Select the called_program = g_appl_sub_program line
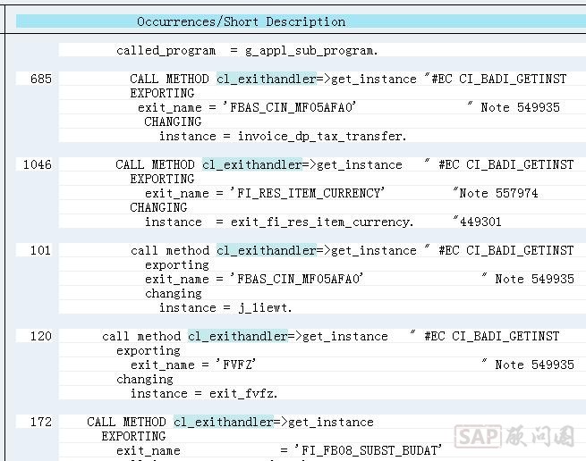Viewport: 586px width, 461px height. coord(247,51)
